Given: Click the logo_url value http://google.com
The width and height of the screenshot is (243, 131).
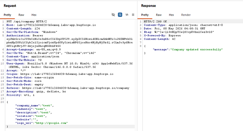Looking at the screenshot, I should 51,123.
